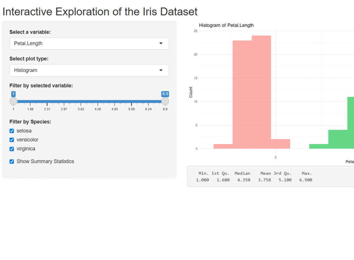
Task: Click the summary statistics output box
Action: 270,177
